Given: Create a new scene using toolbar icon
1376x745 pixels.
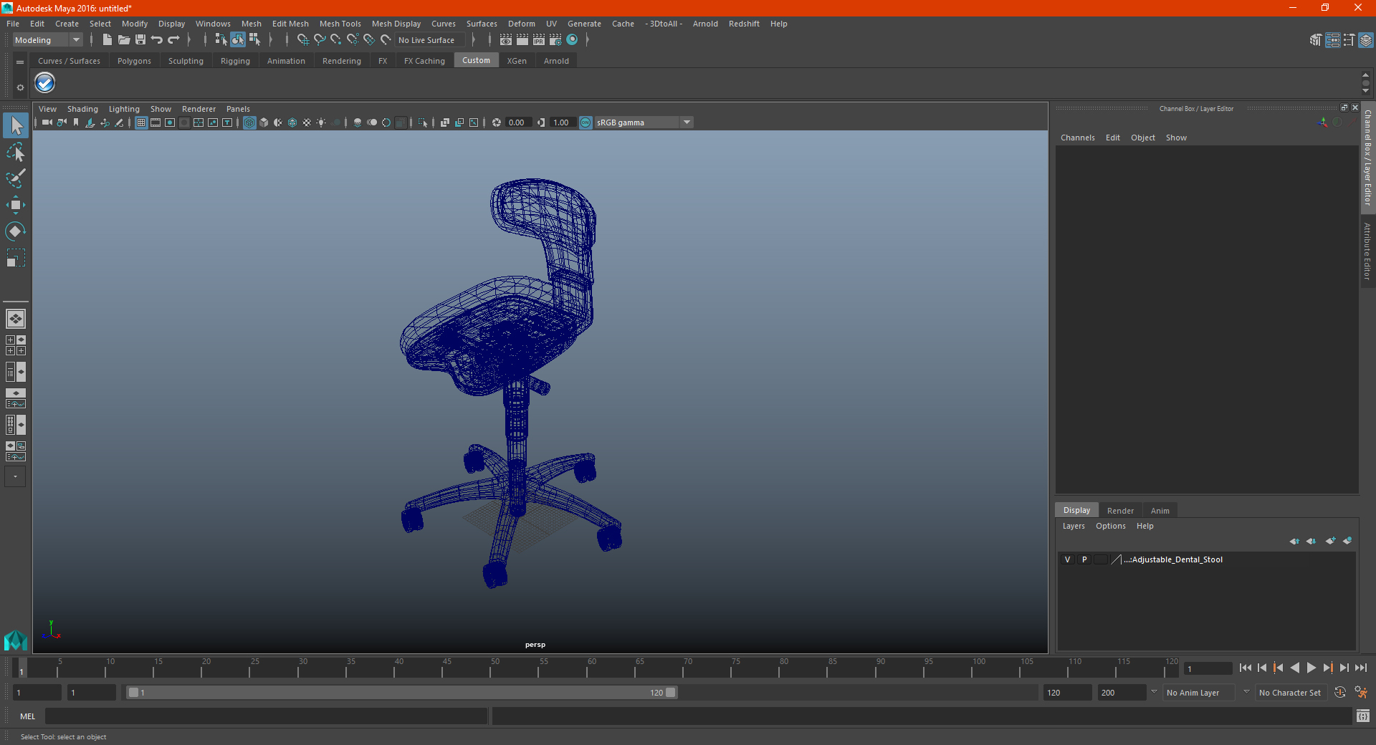Looking at the screenshot, I should click(107, 40).
